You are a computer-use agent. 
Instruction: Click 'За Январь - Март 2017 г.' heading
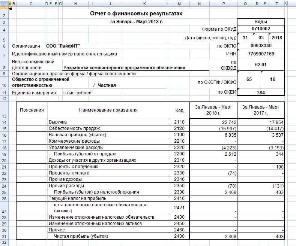click(261, 110)
